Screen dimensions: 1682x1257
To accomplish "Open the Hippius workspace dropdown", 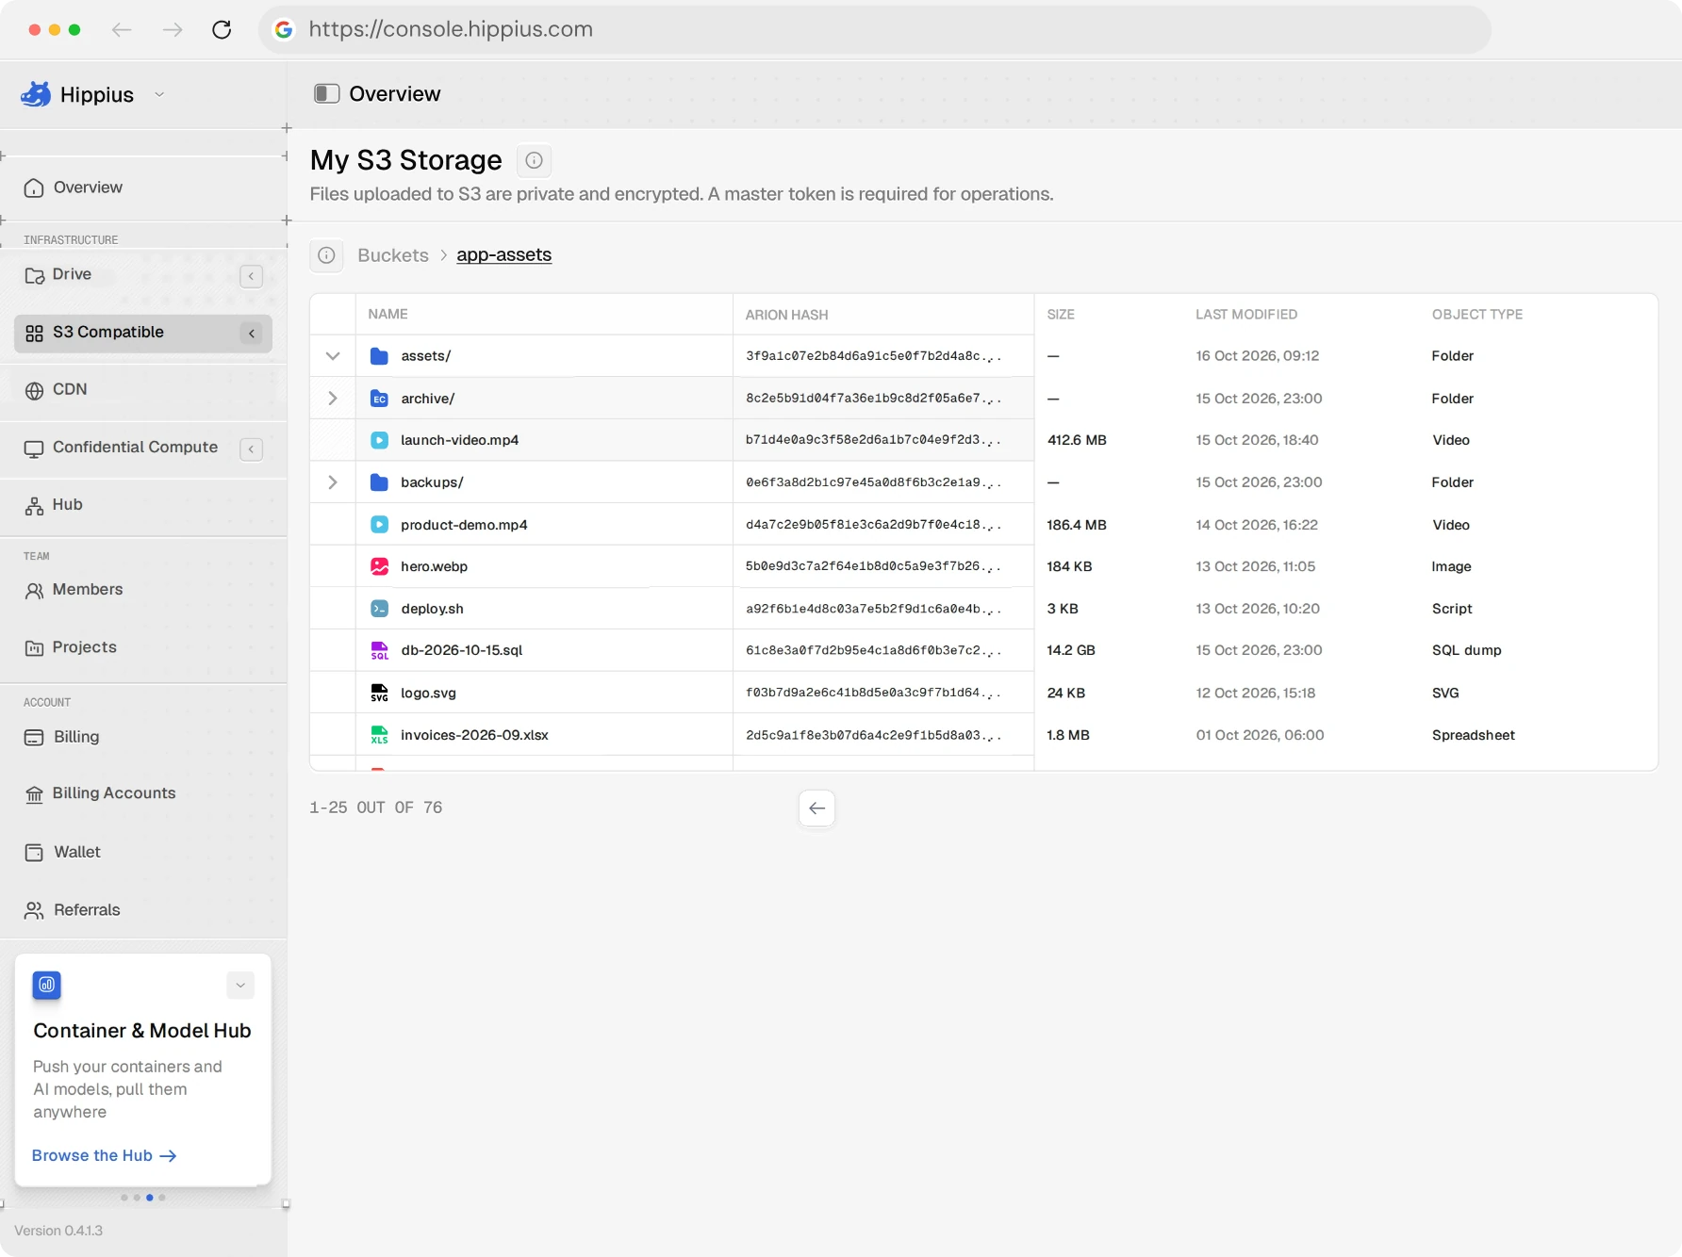I will [159, 94].
